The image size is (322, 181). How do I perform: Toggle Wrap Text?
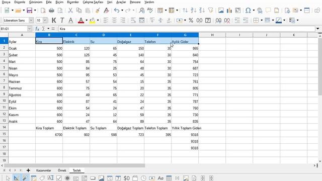tap(133, 20)
